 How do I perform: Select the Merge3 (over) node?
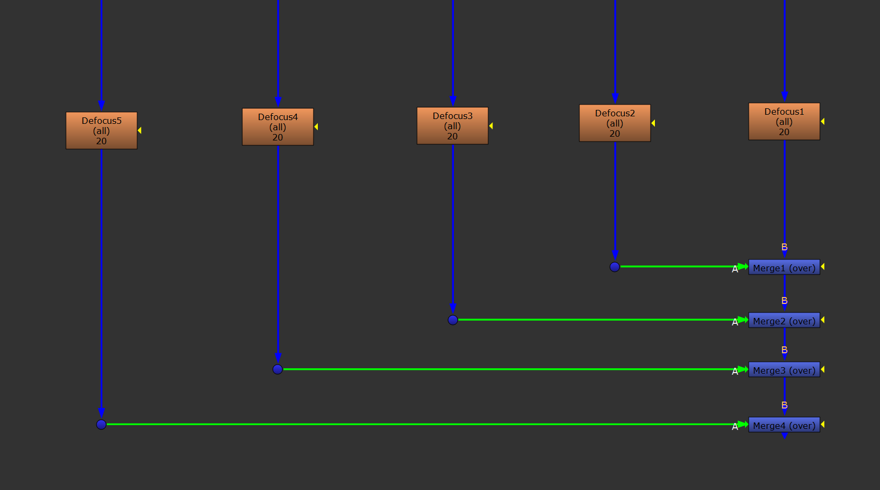[x=784, y=369]
